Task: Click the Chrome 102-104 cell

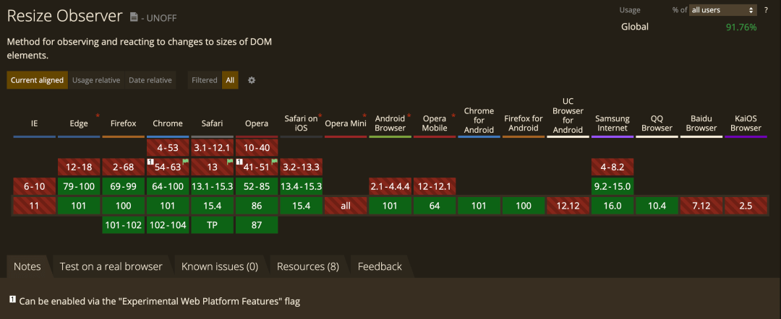Action: coord(167,225)
